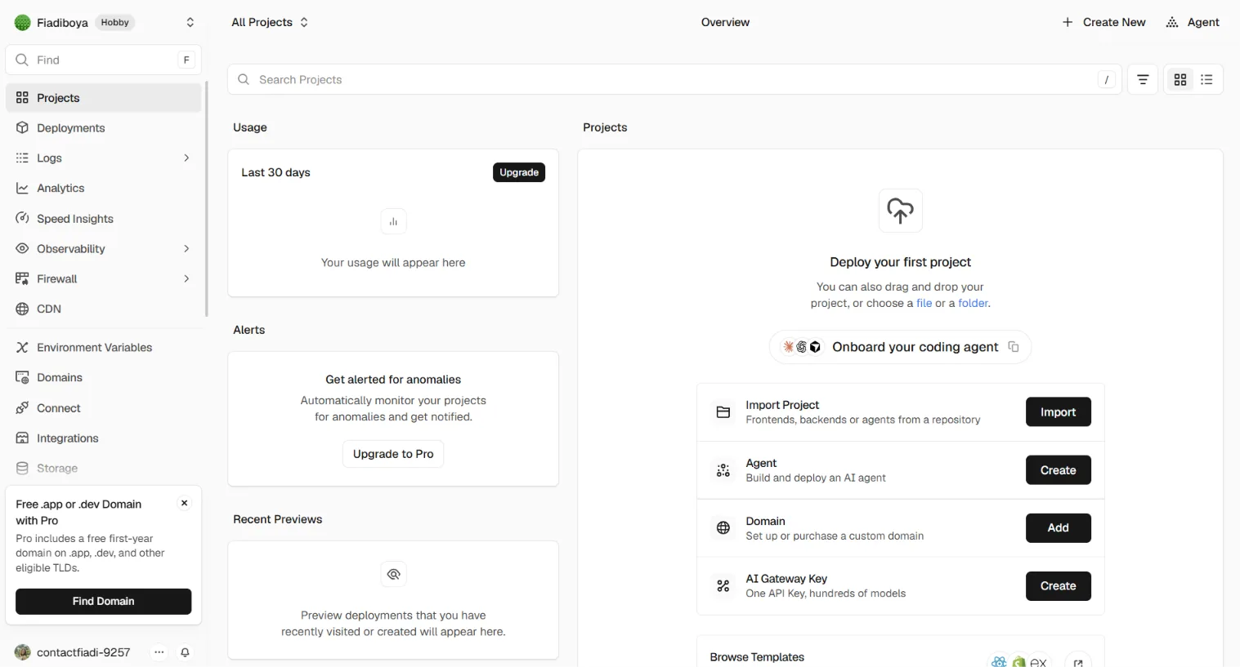Open the Fiadiboya team switcher chevrons
Screen dimensions: 1240x667
[190, 23]
